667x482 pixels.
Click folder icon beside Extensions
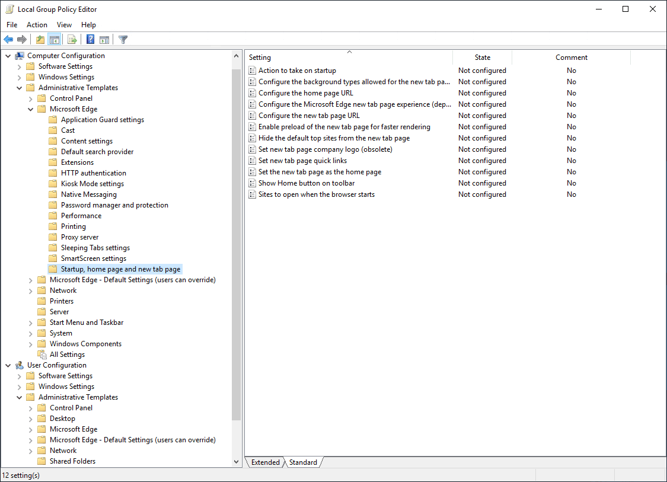53,162
